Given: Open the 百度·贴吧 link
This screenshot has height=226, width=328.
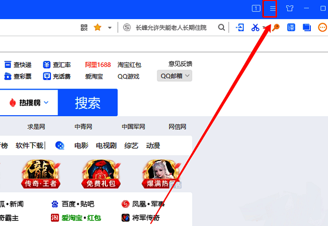Looking at the screenshot, I should [78, 204].
